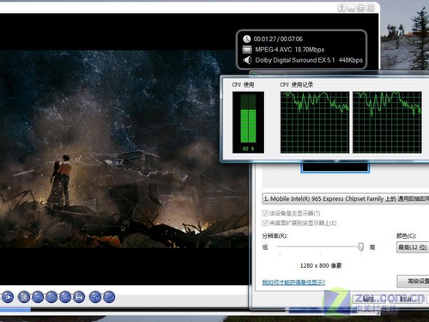Click the 'Dolby Digital Surround EX 5.1' audio text
This screenshot has width=429, height=322.
pyautogui.click(x=295, y=60)
